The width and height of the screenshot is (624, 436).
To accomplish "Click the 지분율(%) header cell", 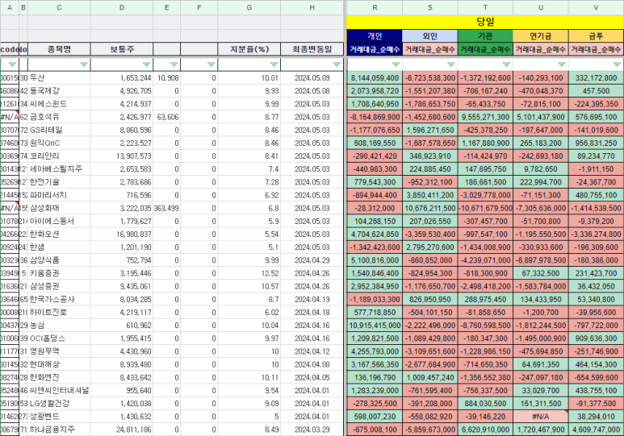I will 249,49.
